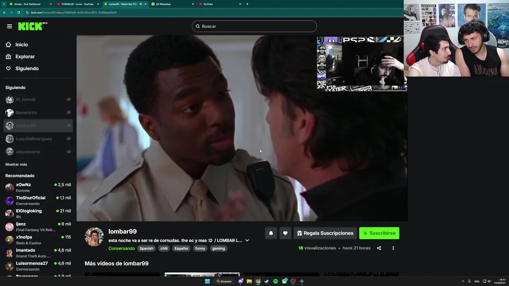Viewport: 509px width, 286px height.
Task: Open Spotify from the taskbar
Action: click(276, 281)
